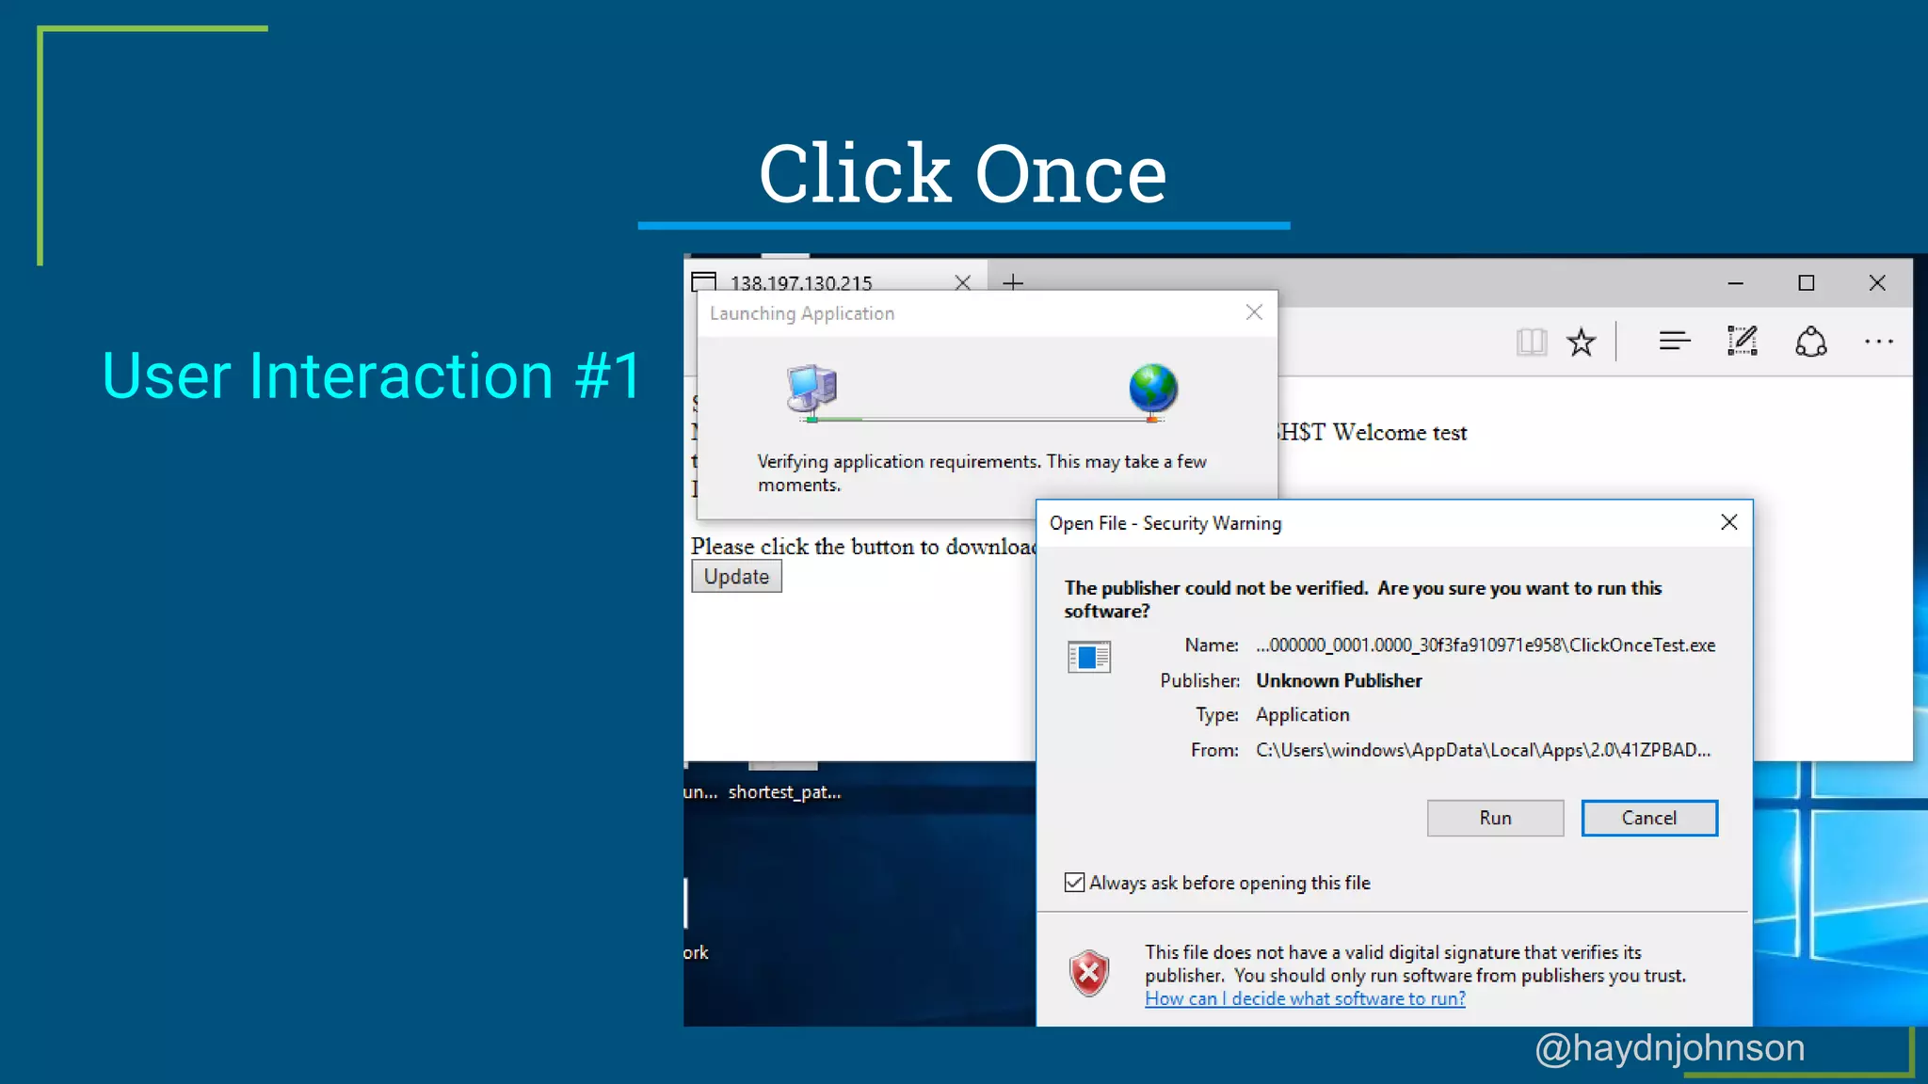Make a Web Note pen icon
This screenshot has height=1084, width=1928.
pos(1743,341)
